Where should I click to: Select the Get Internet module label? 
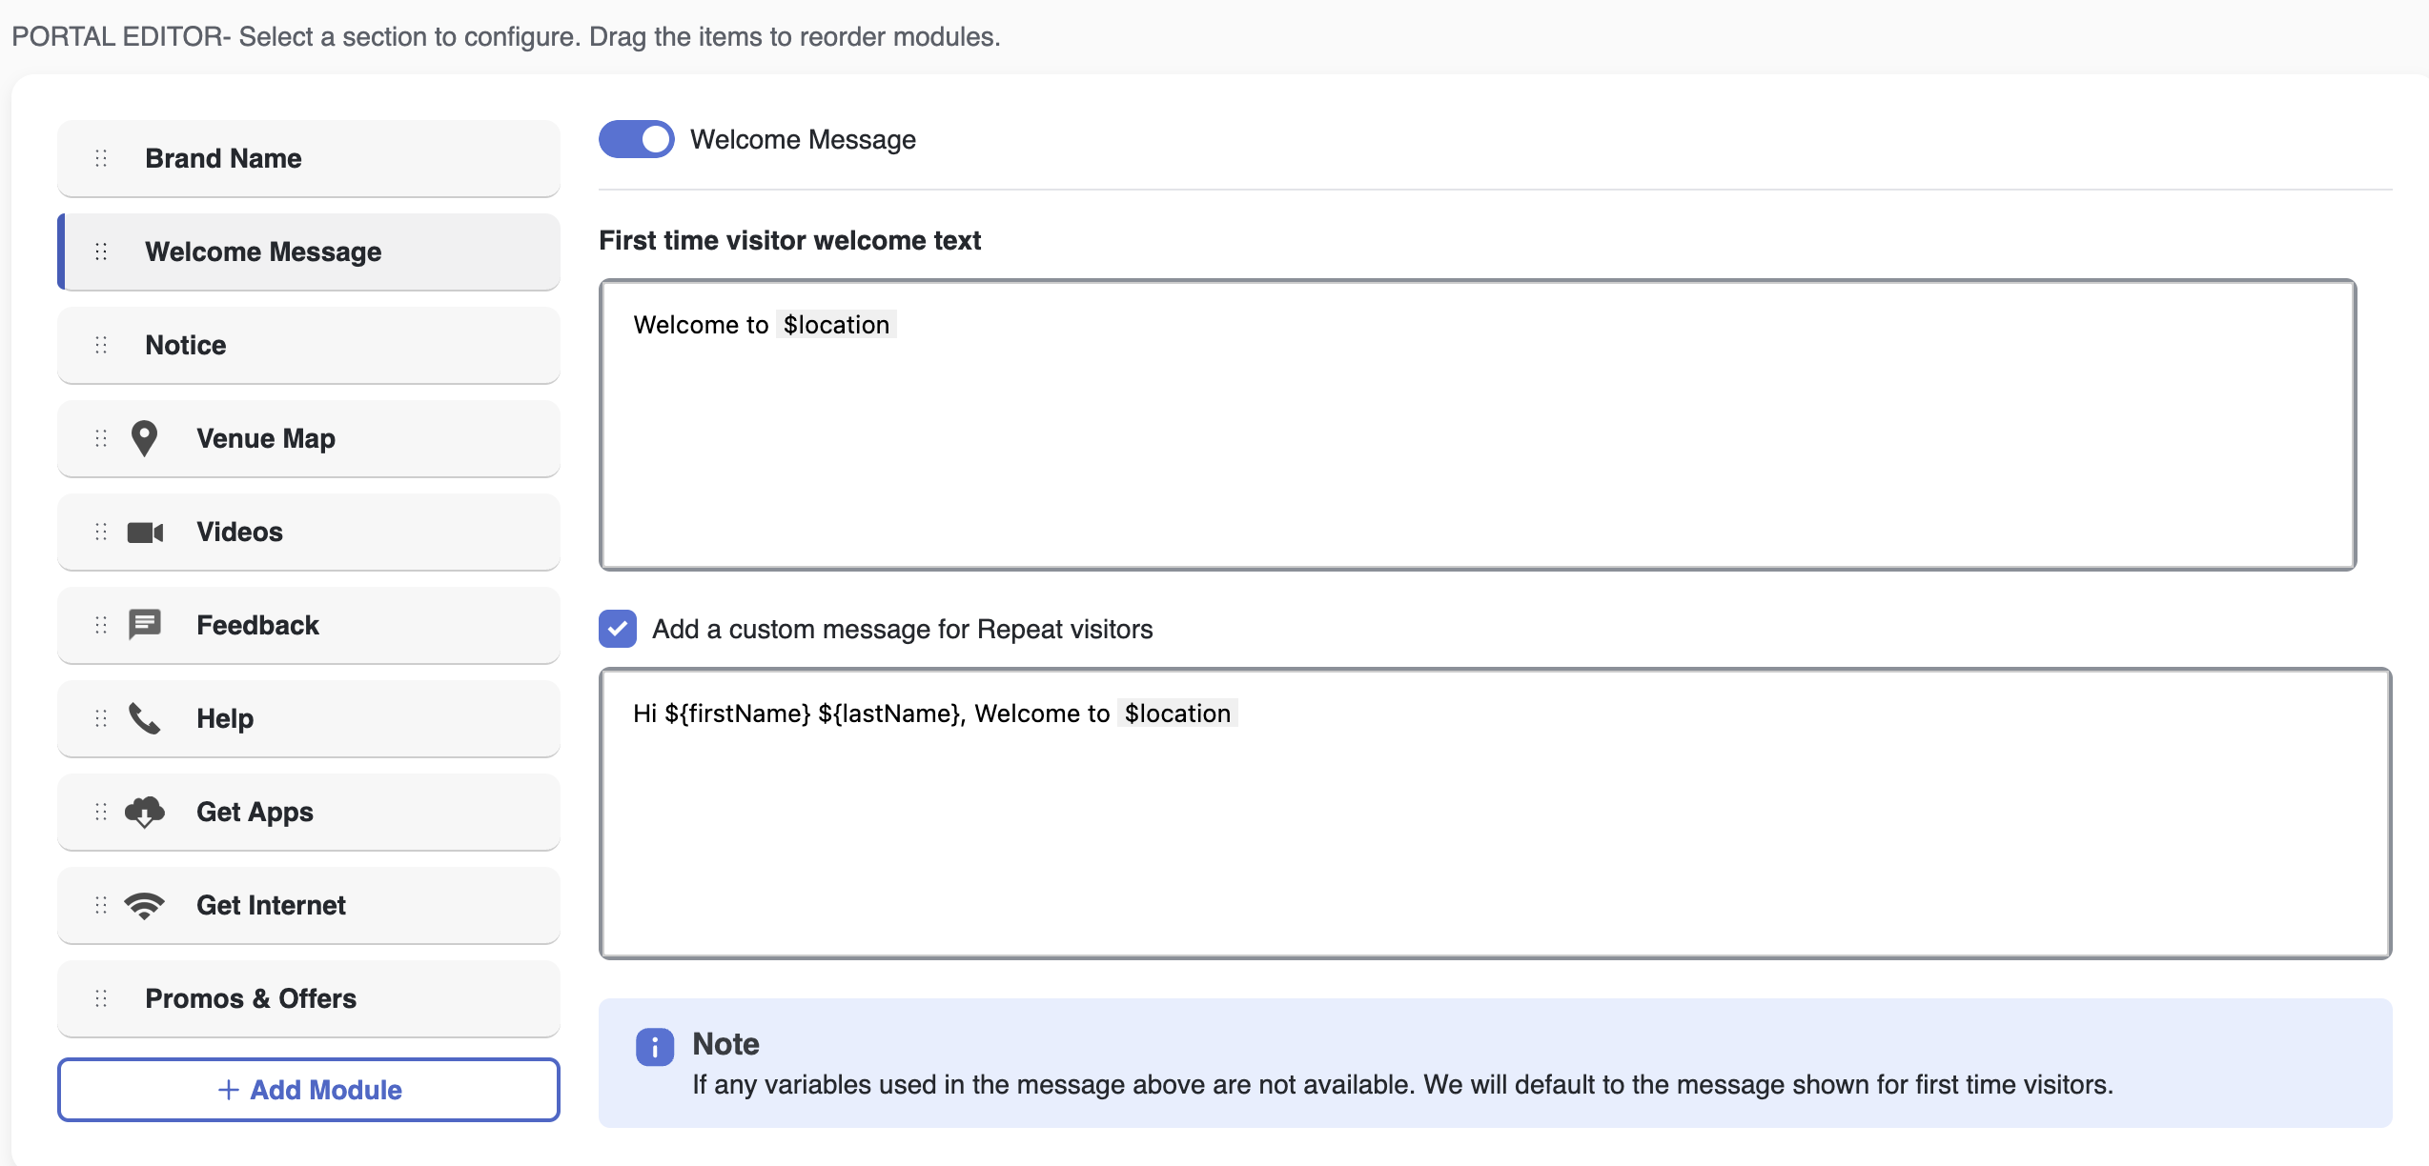click(x=271, y=905)
